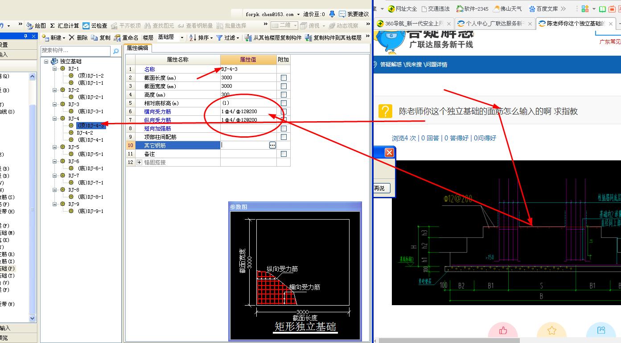621x343 pixels.
Task: Click the search magnifier beside 搜索构件
Action: pos(116,51)
